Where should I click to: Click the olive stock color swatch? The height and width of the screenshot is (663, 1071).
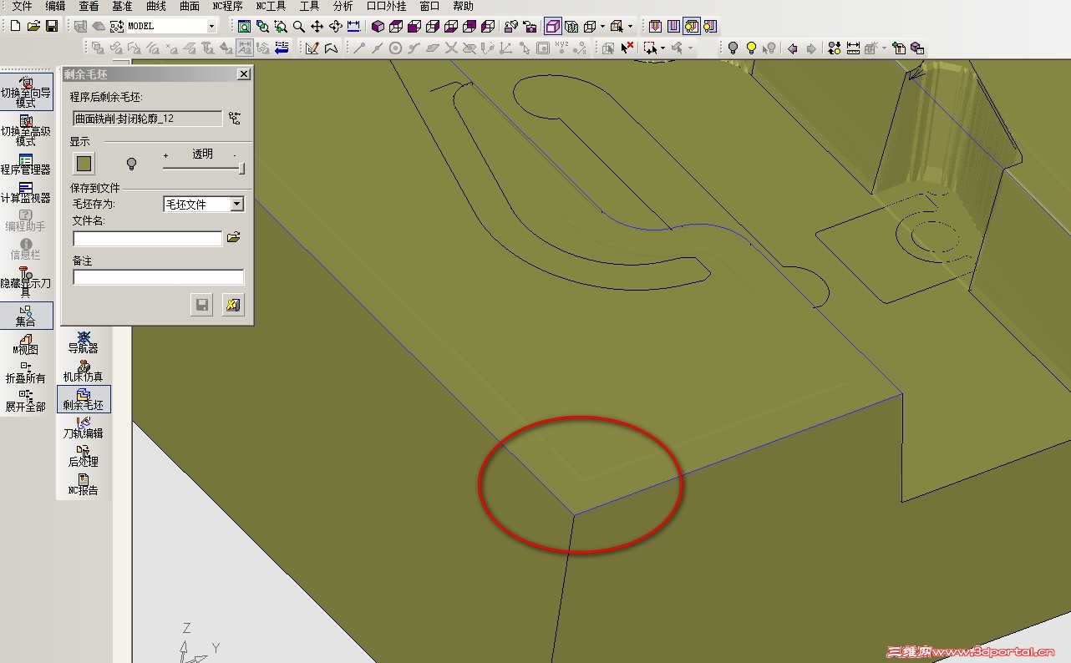coord(84,164)
